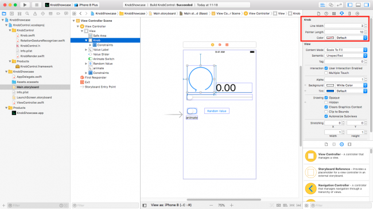Collapse the KnobShowcase folder group
The width and height of the screenshot is (373, 209).
(x=6, y=72)
